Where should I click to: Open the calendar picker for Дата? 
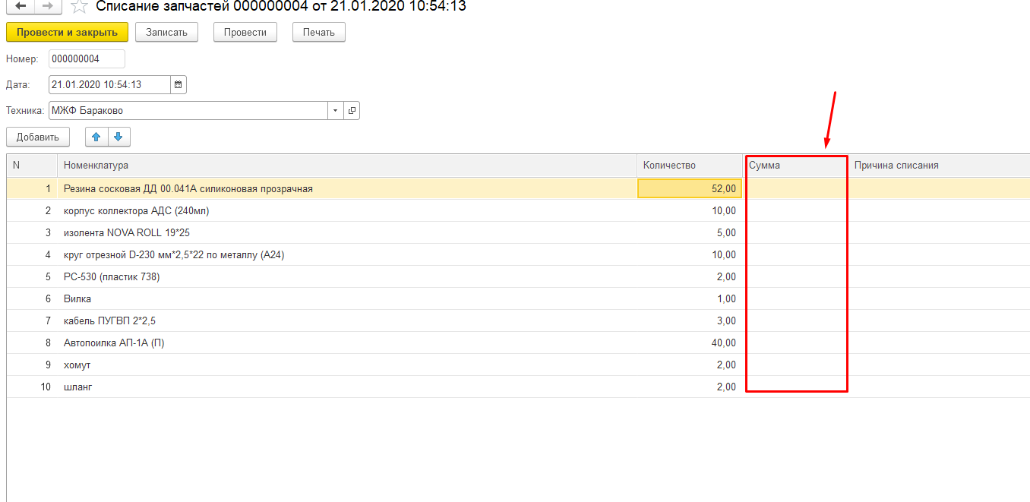[179, 84]
